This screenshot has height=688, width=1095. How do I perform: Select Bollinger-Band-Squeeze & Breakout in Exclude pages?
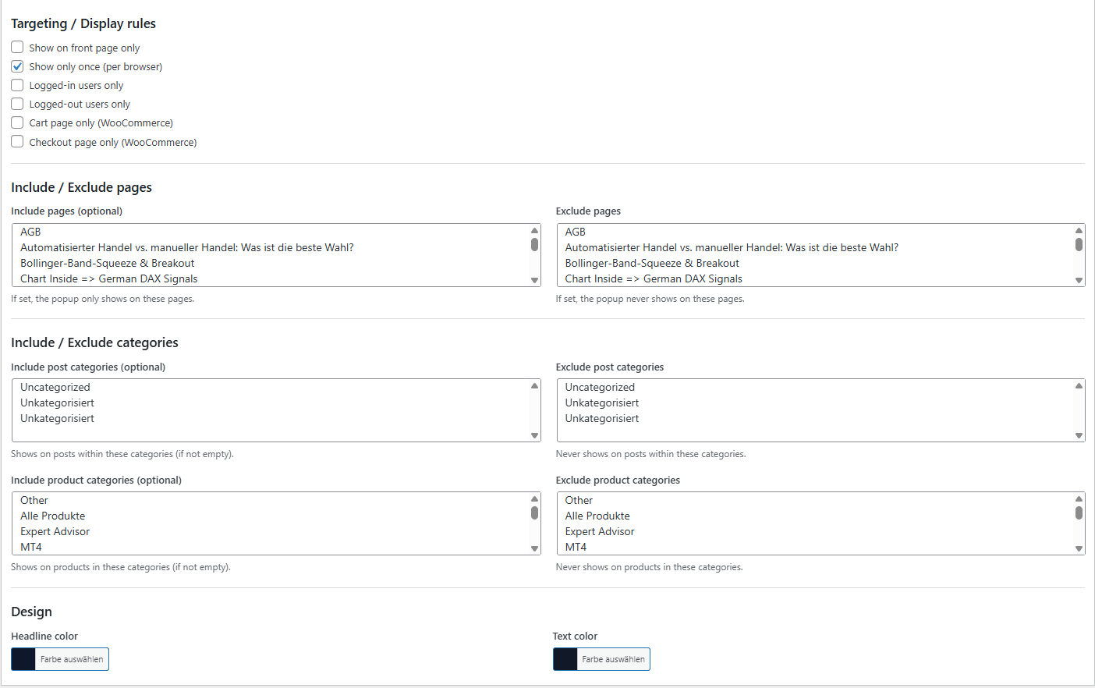[x=652, y=263]
